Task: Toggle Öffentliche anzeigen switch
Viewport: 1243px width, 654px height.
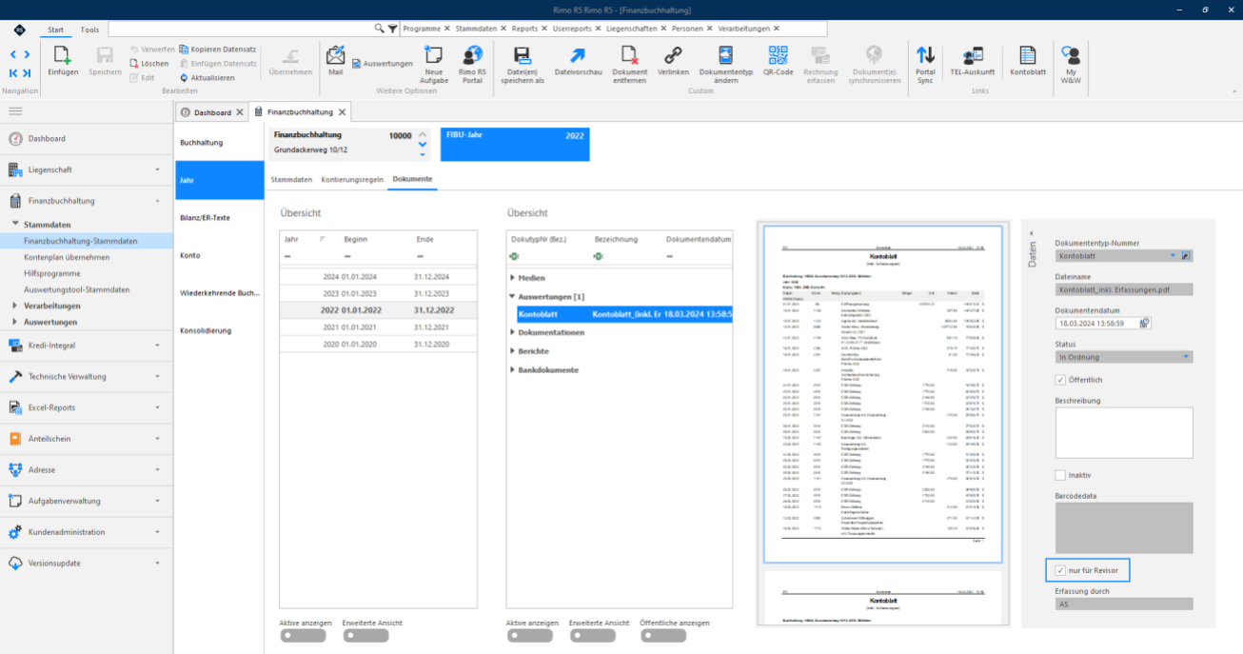Action: point(662,636)
